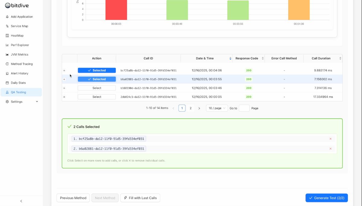Screen dimensions: 362x206
Task: Remove second selected call b6a02881 with X
Action: coord(330,149)
